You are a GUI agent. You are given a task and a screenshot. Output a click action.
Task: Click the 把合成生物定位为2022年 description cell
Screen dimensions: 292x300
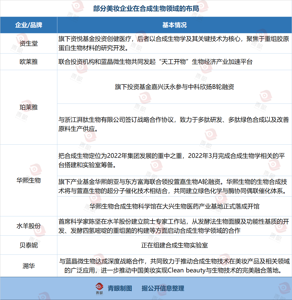point(175,160)
